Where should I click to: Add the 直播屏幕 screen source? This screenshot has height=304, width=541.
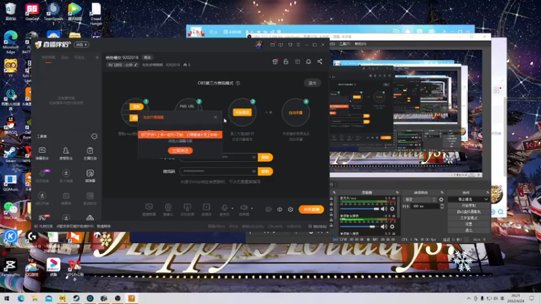[149, 209]
